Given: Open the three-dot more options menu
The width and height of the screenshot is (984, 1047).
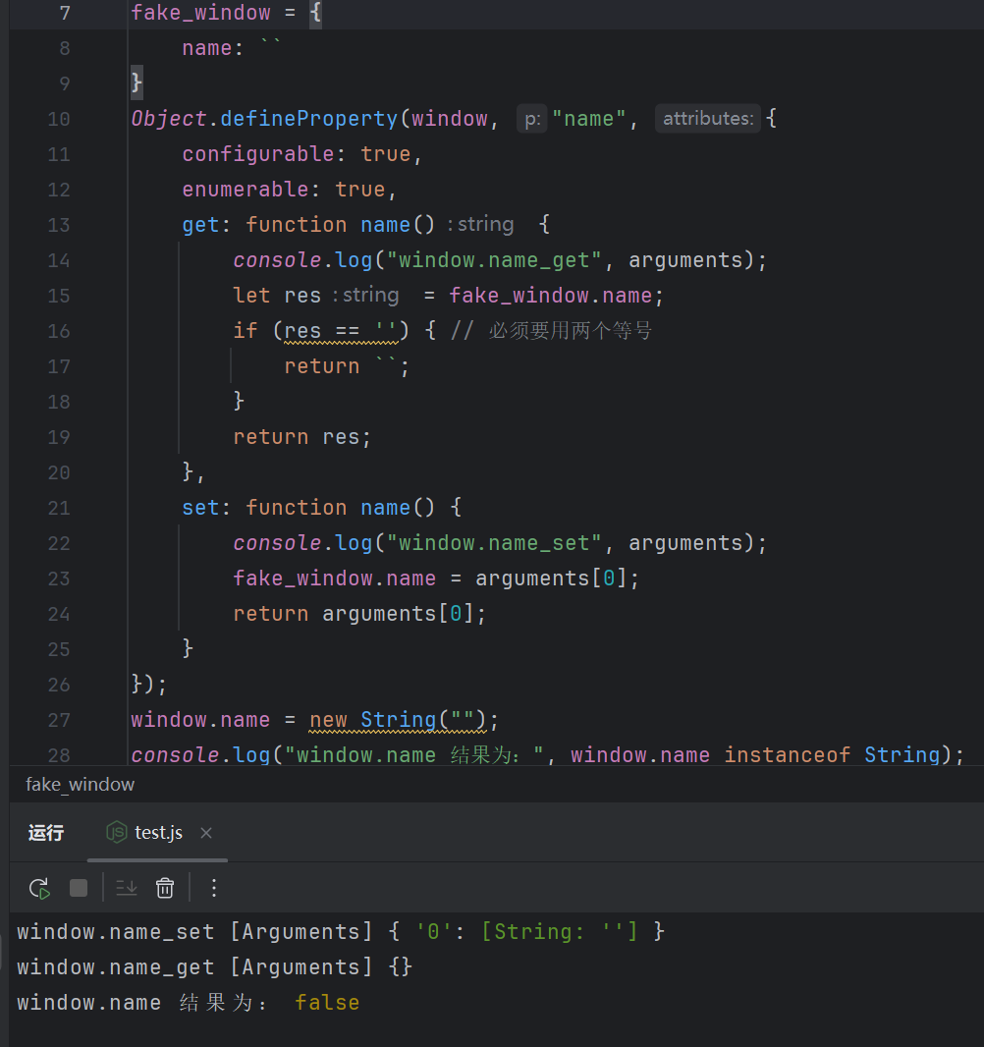Looking at the screenshot, I should [x=214, y=888].
